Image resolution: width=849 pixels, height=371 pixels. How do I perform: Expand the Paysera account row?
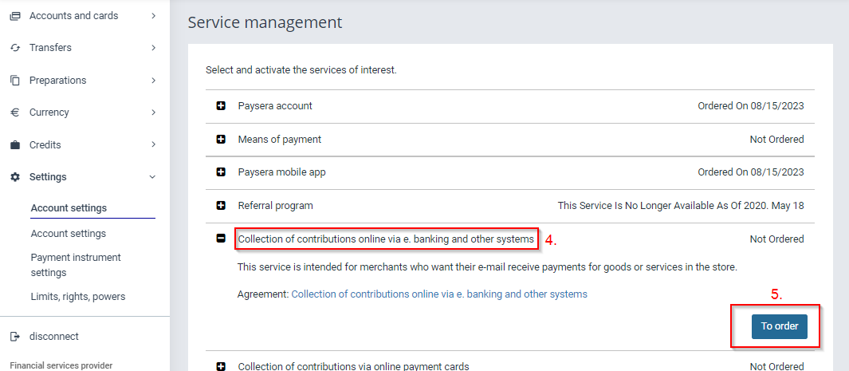221,106
